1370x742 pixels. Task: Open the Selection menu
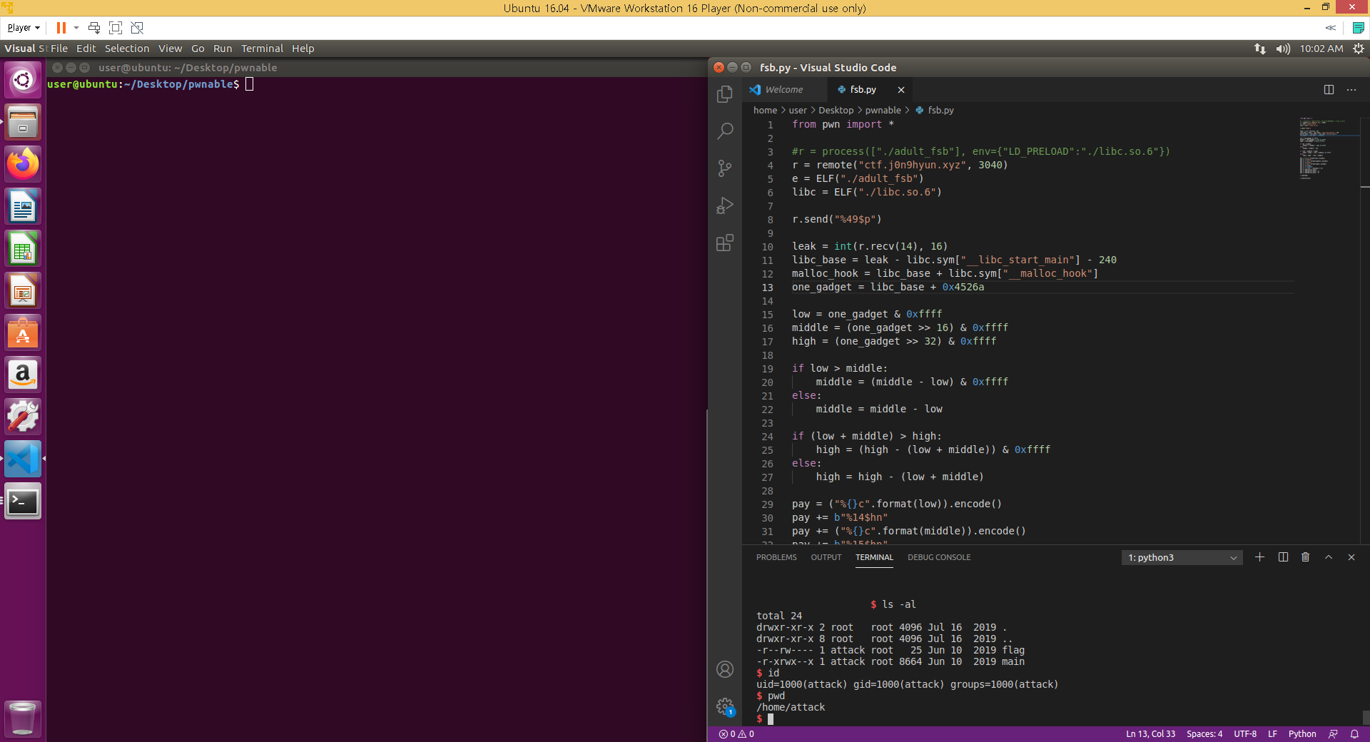[x=127, y=49]
